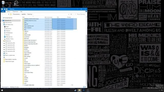Switch to File Explorer in the taskbar
The image size is (164, 92).
[x=79, y=90]
